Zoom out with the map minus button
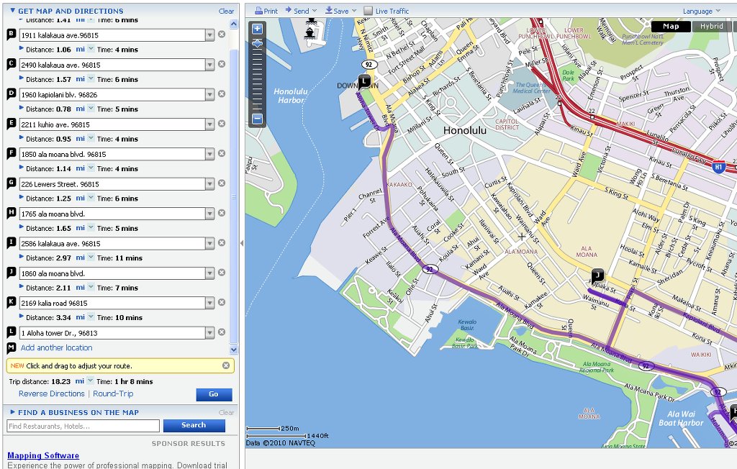Viewport: 737px width, 469px height. (258, 119)
